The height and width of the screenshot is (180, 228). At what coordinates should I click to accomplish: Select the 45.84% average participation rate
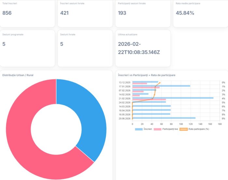click(185, 13)
